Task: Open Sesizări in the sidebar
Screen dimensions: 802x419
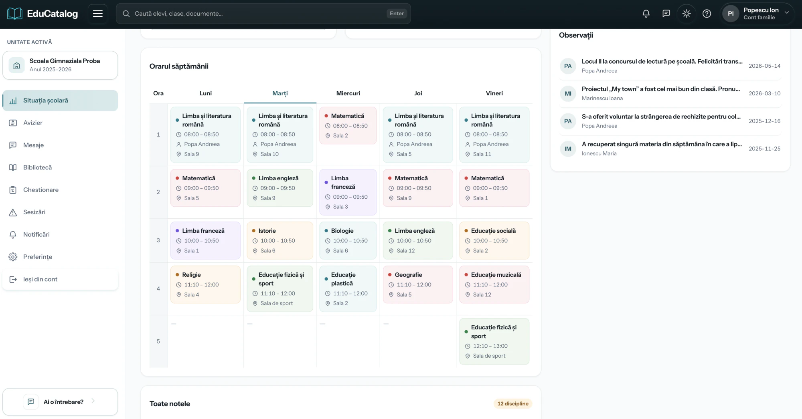Action: tap(60, 212)
